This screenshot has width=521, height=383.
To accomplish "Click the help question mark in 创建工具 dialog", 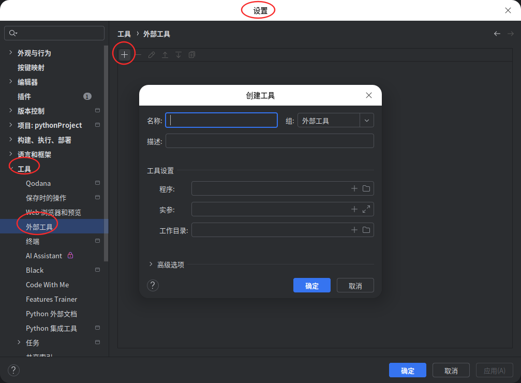I will (153, 285).
